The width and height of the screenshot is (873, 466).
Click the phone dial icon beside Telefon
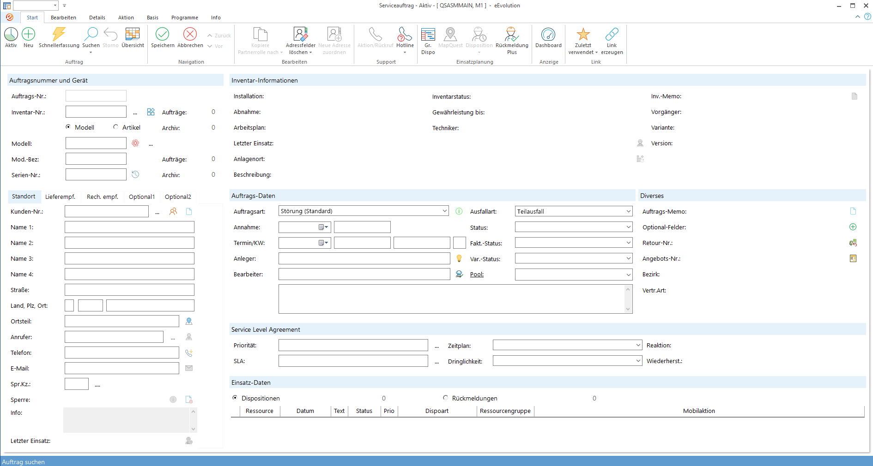(189, 352)
